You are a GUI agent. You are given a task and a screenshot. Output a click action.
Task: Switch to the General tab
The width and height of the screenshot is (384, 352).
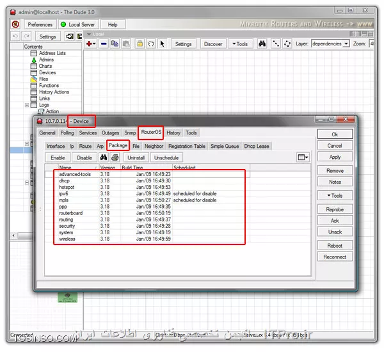tap(47, 132)
